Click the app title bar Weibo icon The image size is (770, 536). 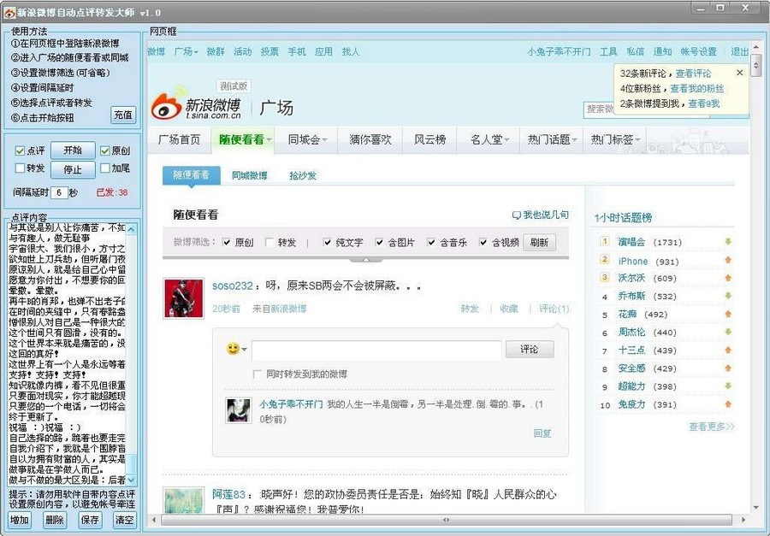tap(9, 12)
